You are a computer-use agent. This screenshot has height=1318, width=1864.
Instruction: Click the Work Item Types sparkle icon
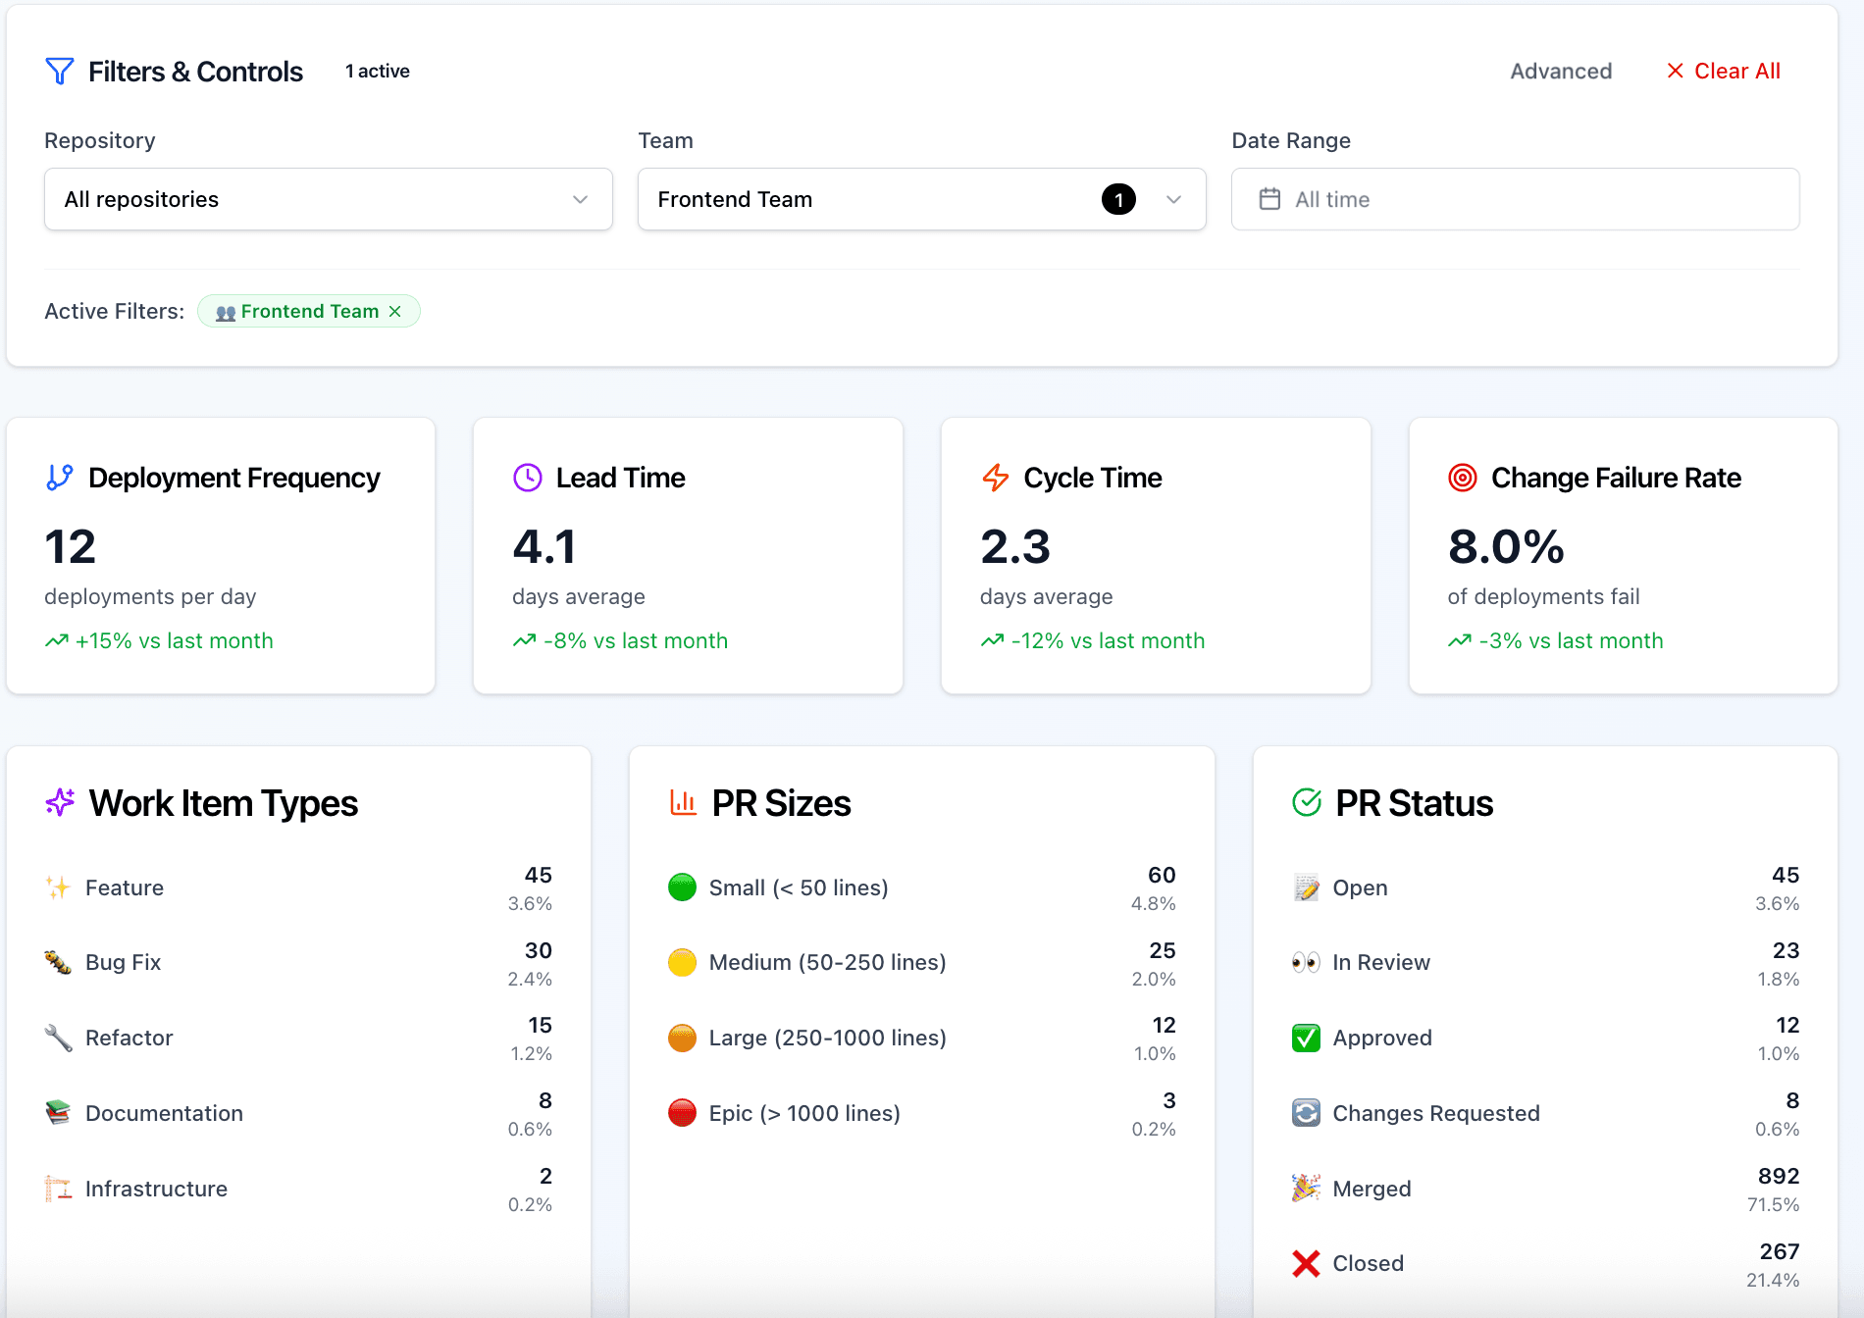60,803
